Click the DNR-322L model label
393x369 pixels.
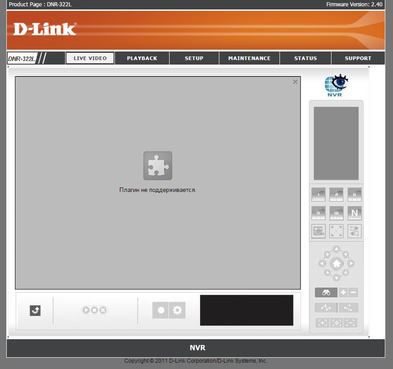click(22, 58)
